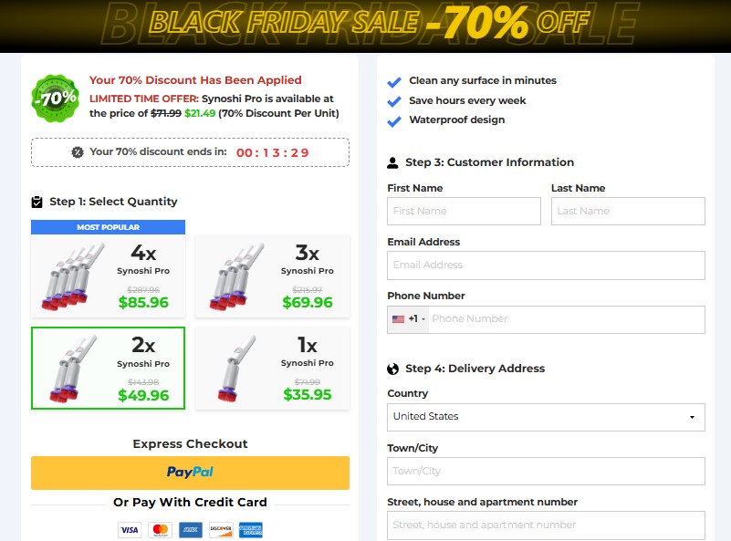Click the Visa card icon
The height and width of the screenshot is (541, 731).
click(x=130, y=529)
